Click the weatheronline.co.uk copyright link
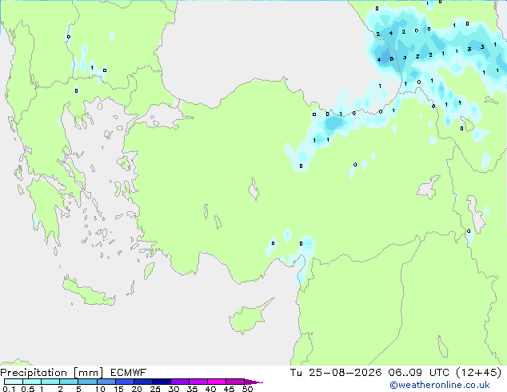The image size is (507, 392). pyautogui.click(x=440, y=385)
